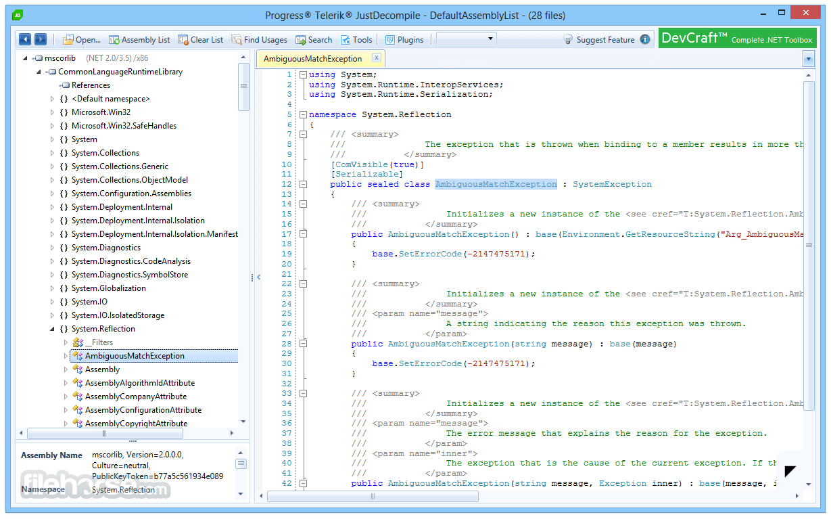831x519 pixels.
Task: Open the Search tool
Action: coord(314,40)
